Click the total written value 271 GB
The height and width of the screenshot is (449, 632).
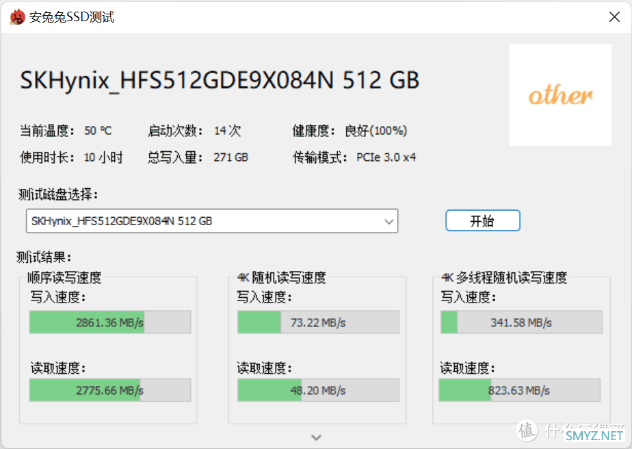(x=231, y=157)
